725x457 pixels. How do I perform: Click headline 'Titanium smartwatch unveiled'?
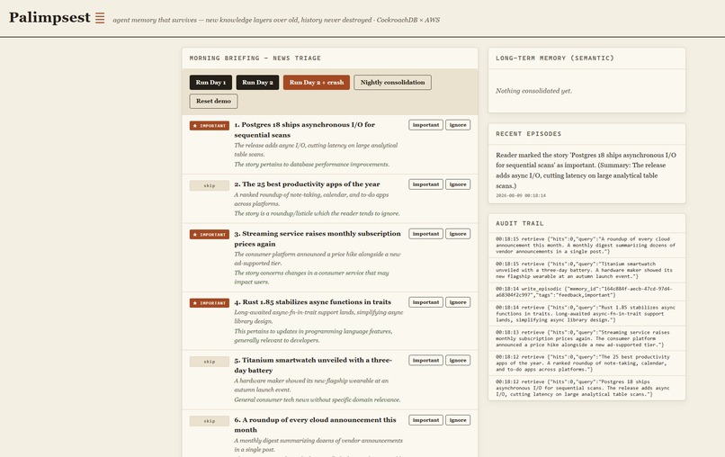(x=313, y=365)
